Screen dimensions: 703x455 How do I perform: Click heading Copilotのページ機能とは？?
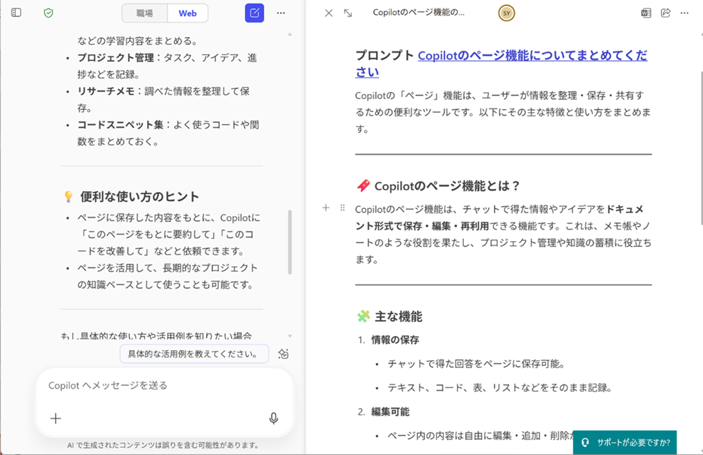point(447,186)
